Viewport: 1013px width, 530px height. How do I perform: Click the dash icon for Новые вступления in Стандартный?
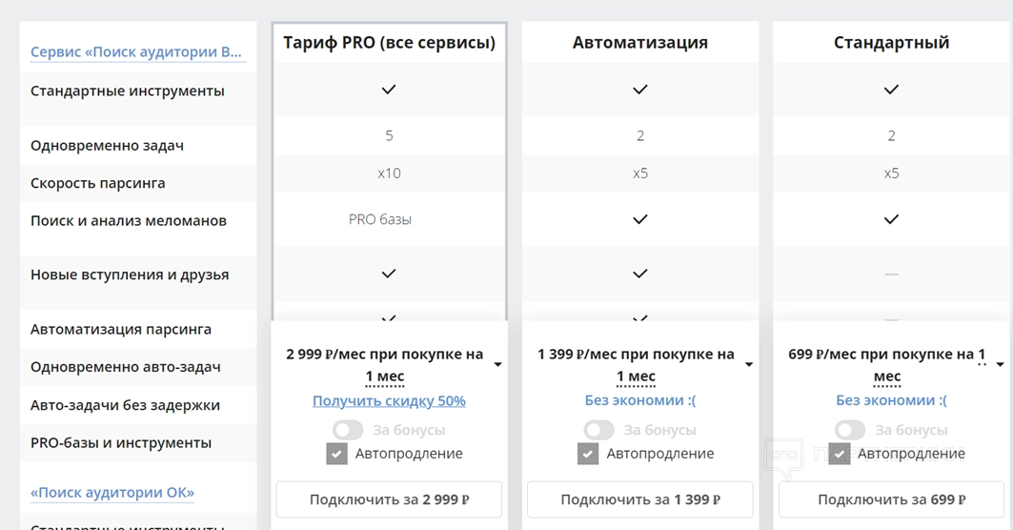891,275
